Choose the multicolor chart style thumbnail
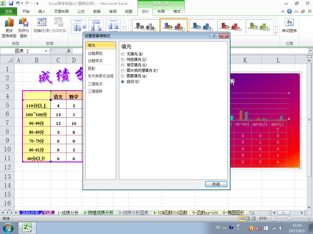The image size is (313, 234). tap(173, 26)
